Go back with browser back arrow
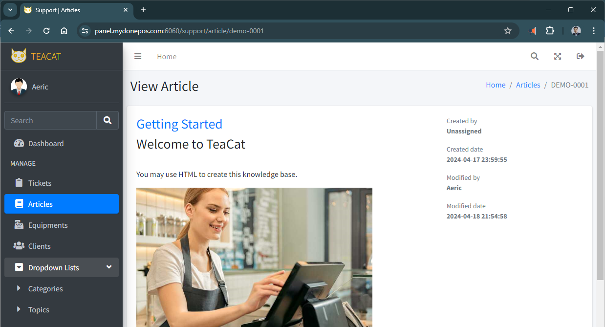605x327 pixels. 11,31
